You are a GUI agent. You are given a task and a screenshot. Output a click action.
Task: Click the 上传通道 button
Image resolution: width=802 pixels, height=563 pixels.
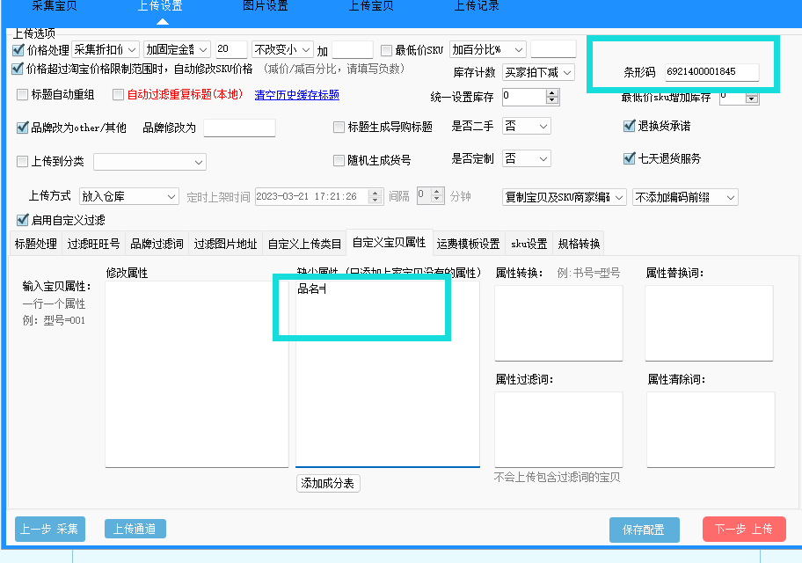pyautogui.click(x=135, y=529)
